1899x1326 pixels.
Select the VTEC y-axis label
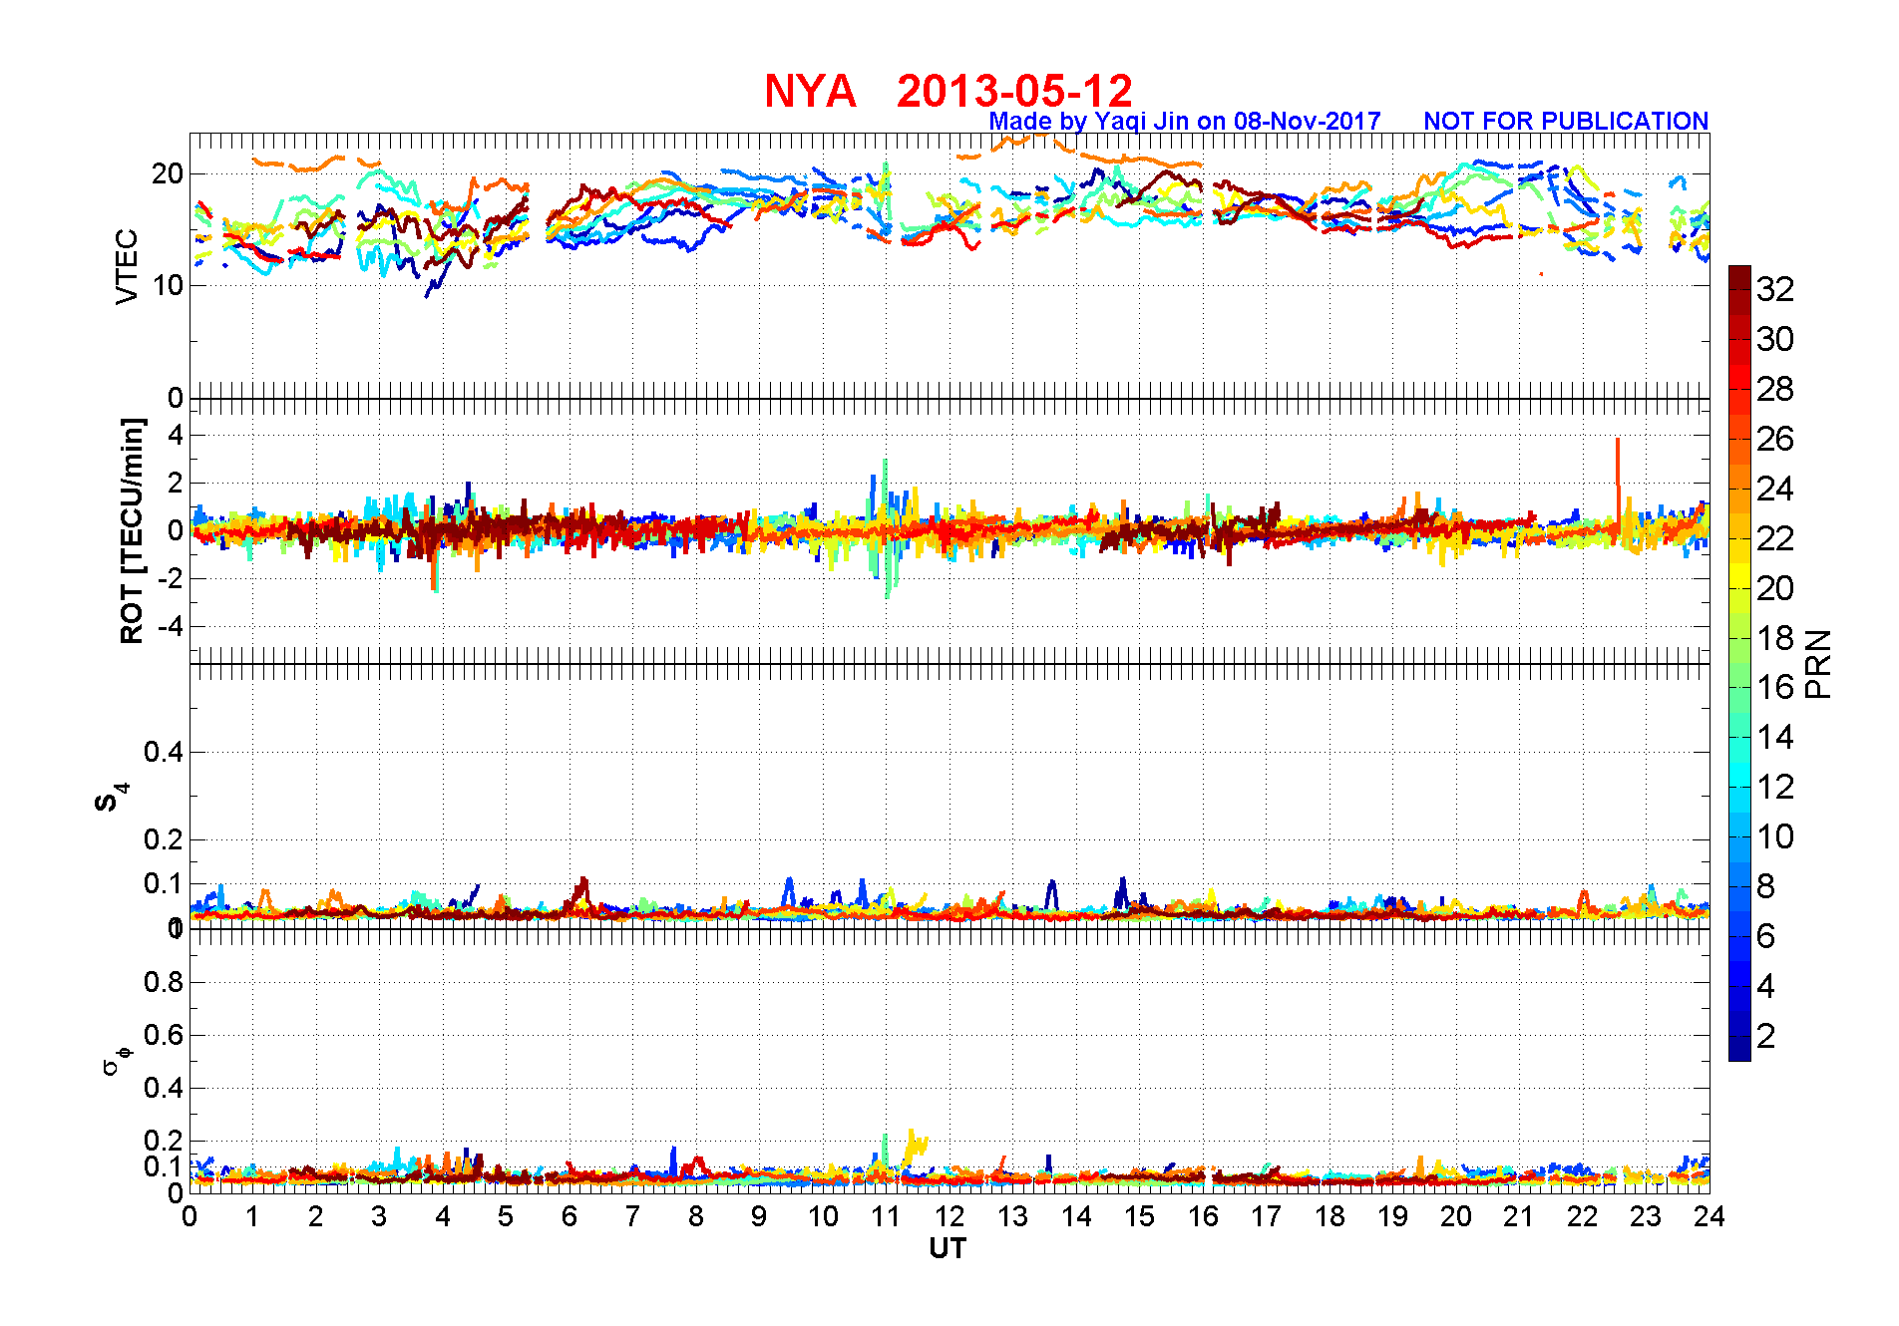tap(127, 266)
